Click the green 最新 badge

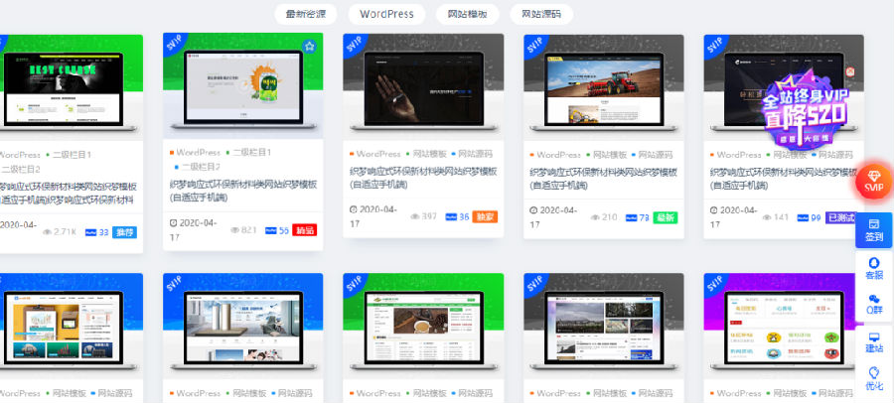pos(665,216)
